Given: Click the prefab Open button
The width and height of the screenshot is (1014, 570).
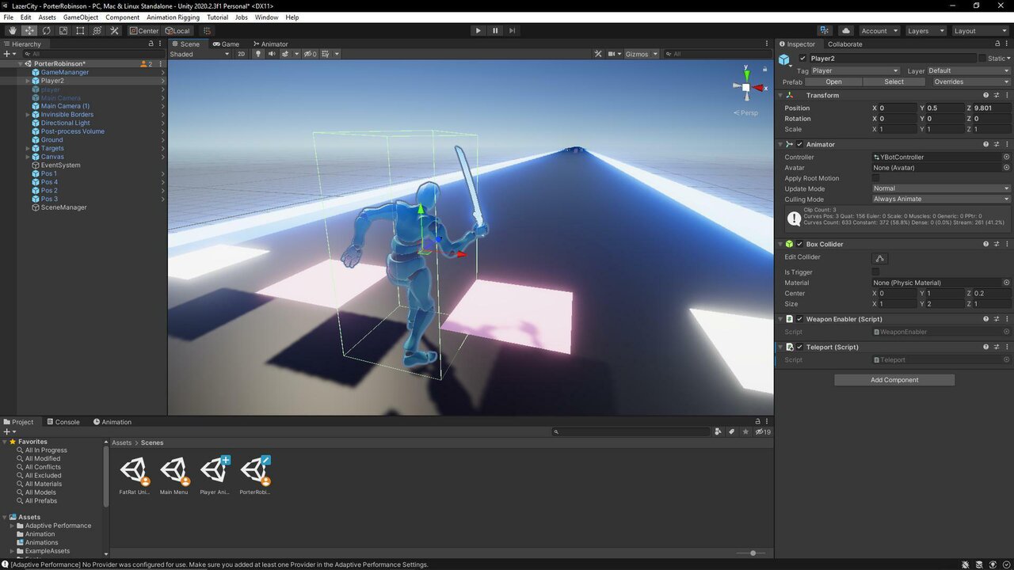Looking at the screenshot, I should [833, 82].
